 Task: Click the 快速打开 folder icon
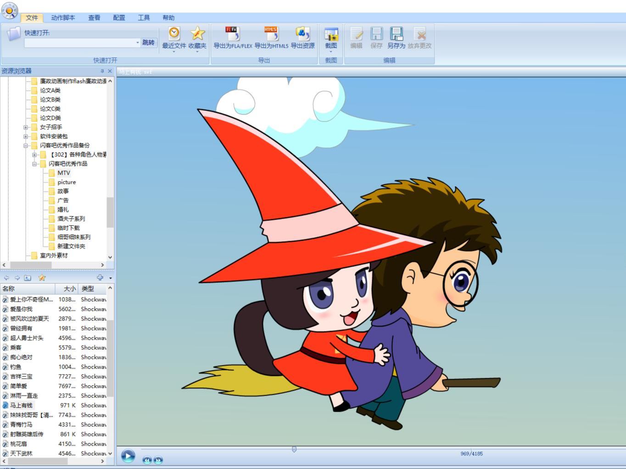pyautogui.click(x=14, y=34)
